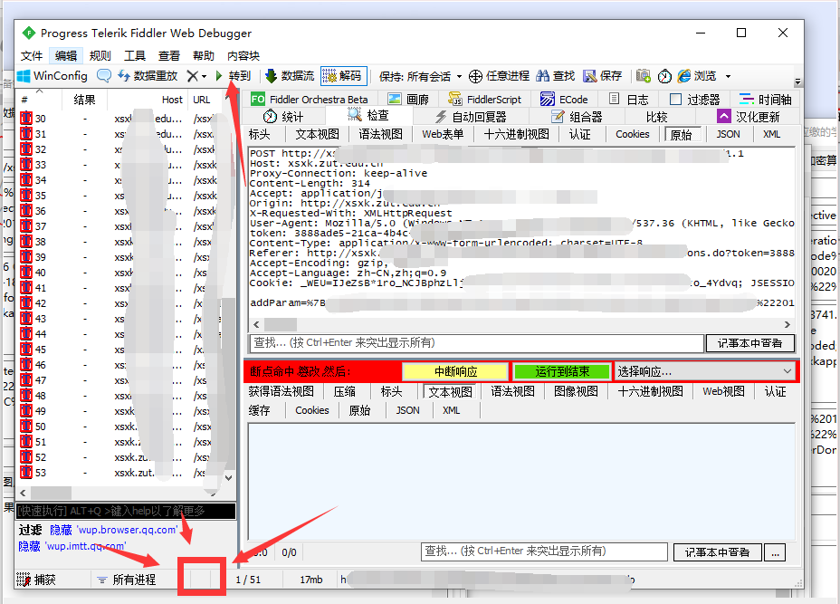The width and height of the screenshot is (840, 604).
Task: Open the 过滤器 filters tab
Action: click(x=695, y=99)
